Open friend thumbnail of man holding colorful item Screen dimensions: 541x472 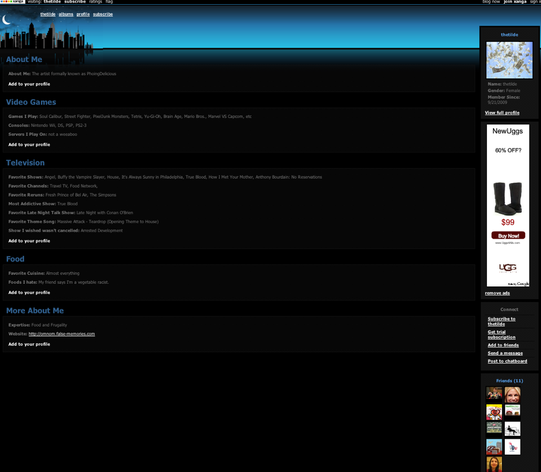(494, 394)
